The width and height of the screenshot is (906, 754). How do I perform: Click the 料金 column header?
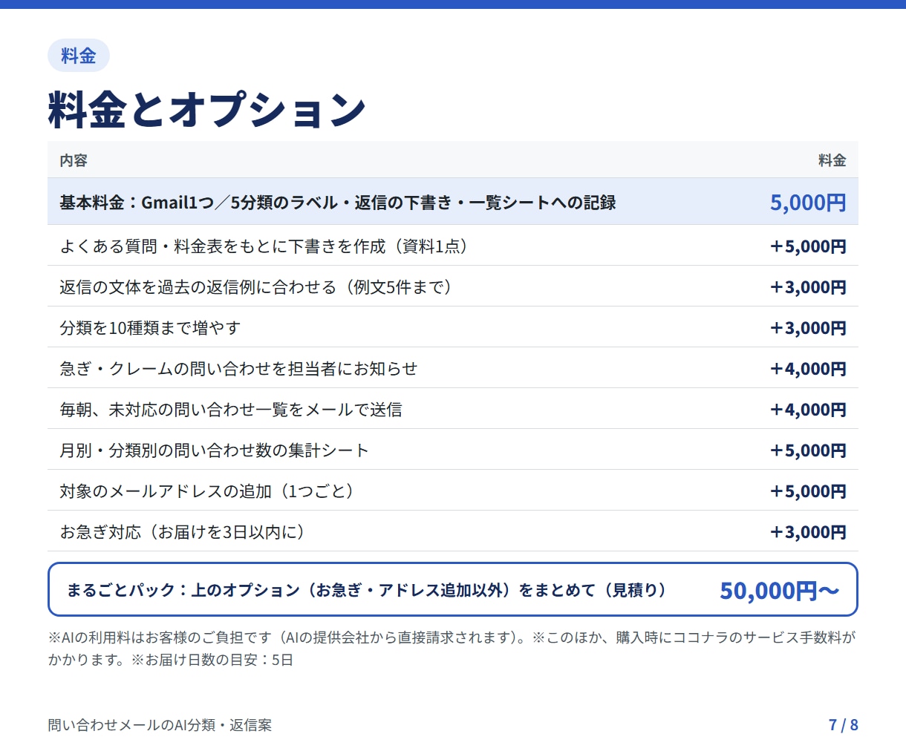832,160
